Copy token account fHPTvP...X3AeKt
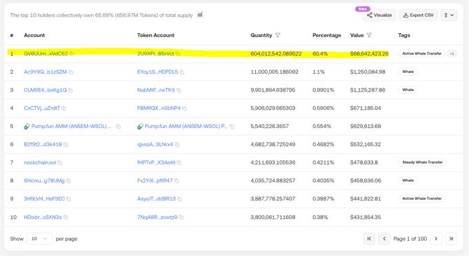Image resolution: width=469 pixels, height=256 pixels. tap(179, 162)
